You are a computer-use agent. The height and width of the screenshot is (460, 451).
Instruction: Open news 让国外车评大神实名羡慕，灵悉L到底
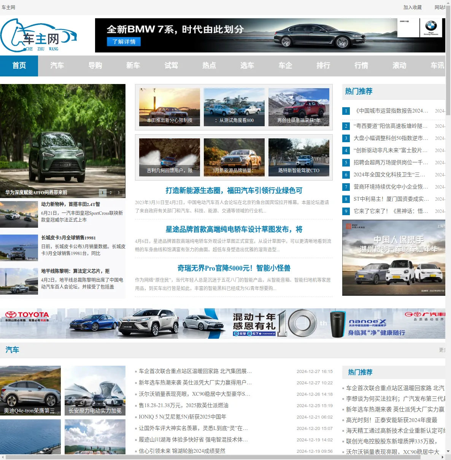pos(193,428)
